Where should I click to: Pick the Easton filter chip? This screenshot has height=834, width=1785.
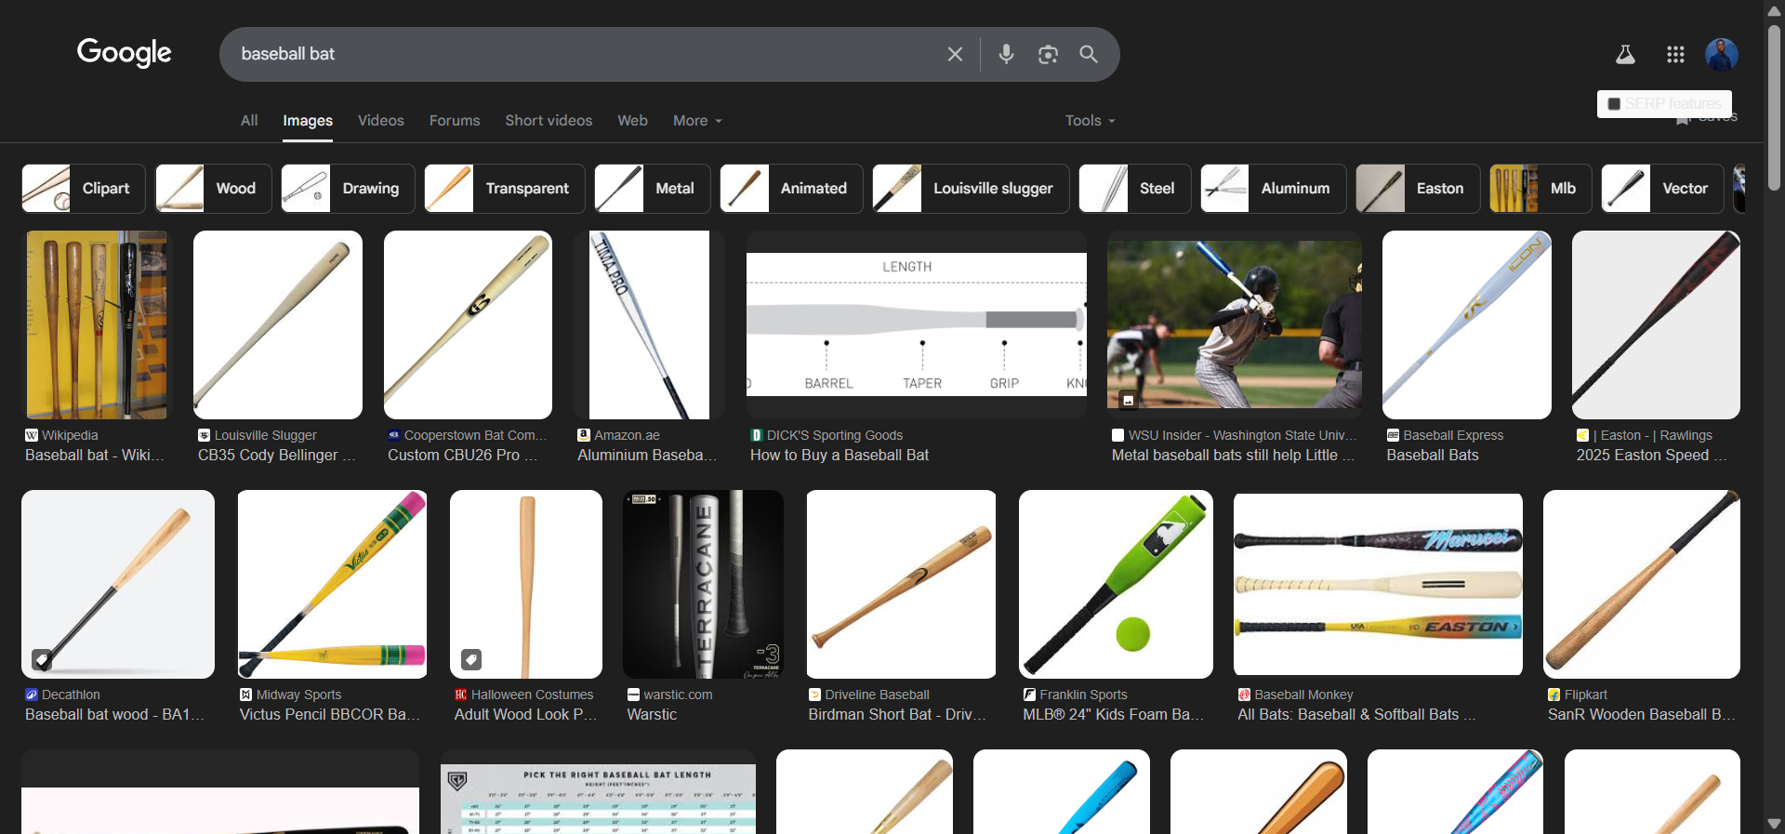coord(1418,188)
